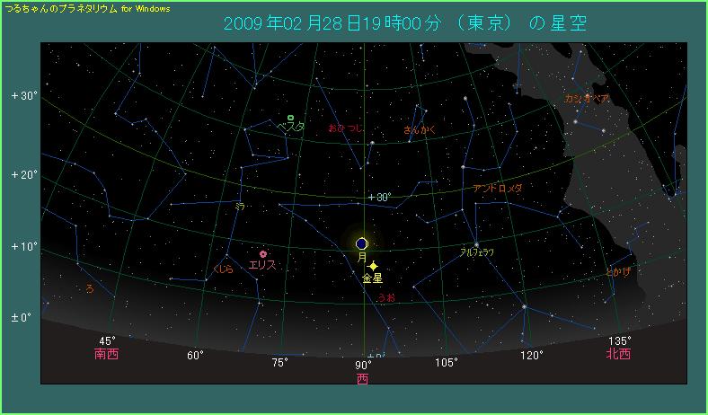The width and height of the screenshot is (708, 415).
Task: Click the Moon icon in the sky
Action: pyautogui.click(x=362, y=243)
